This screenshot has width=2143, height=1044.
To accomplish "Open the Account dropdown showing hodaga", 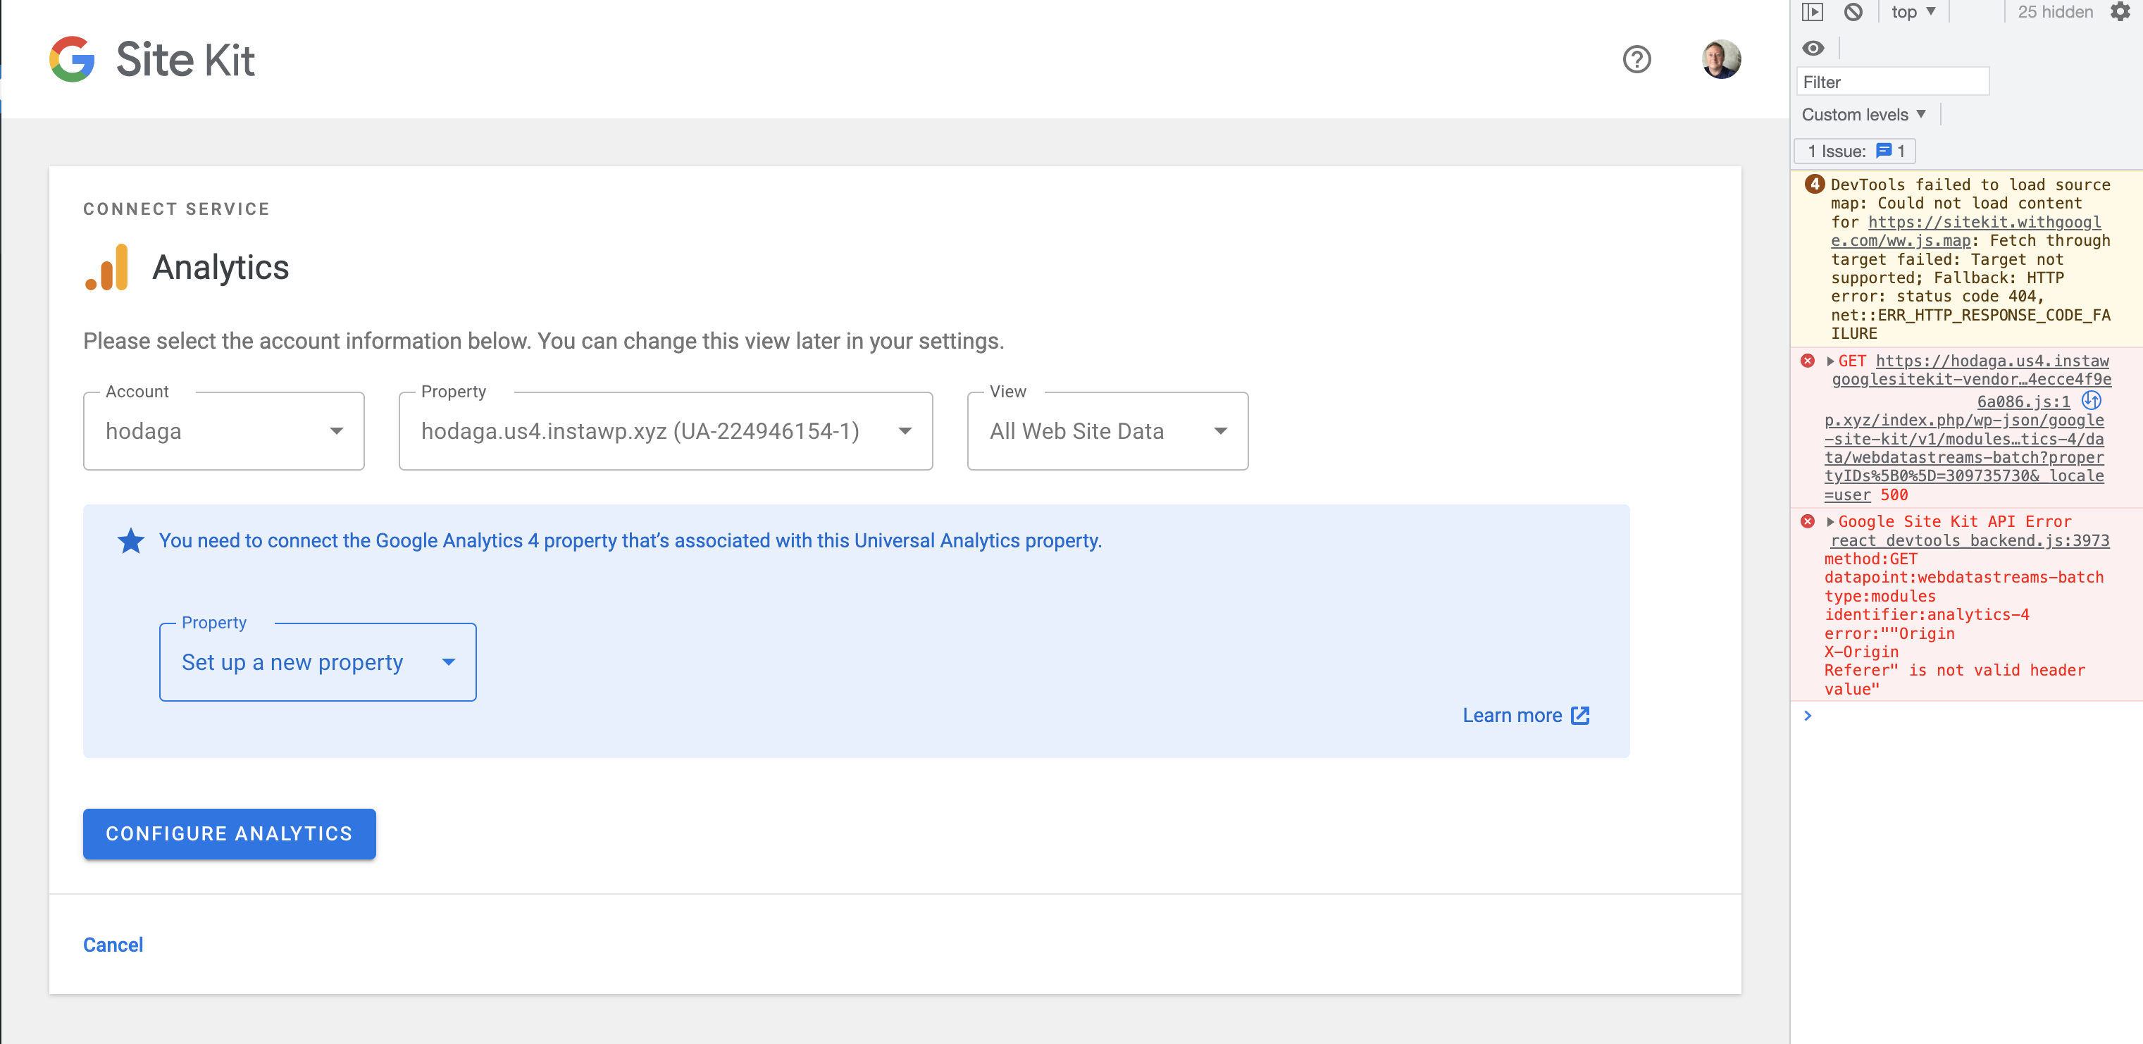I will [x=224, y=431].
